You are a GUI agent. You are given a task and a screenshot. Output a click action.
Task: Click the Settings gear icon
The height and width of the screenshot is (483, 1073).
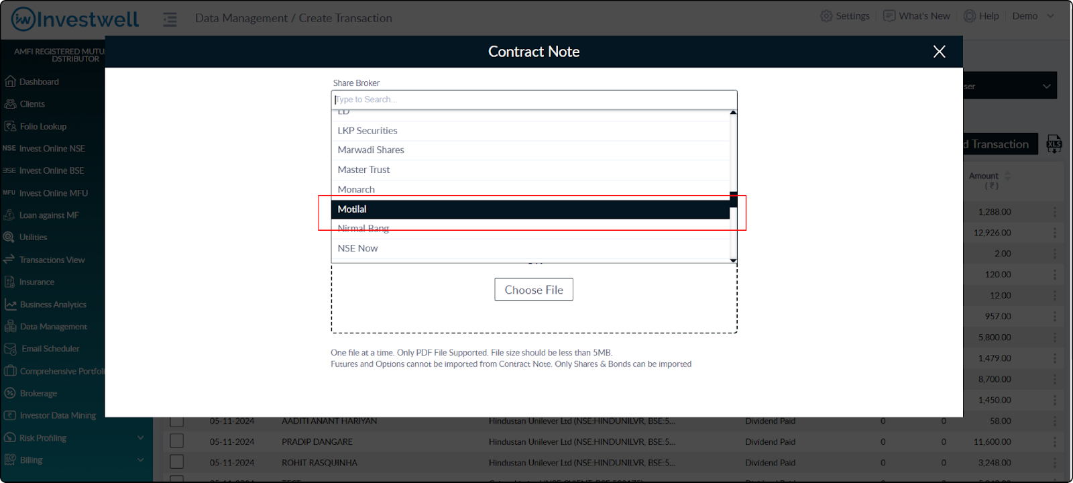(826, 16)
